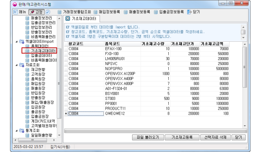Viewport: 261px width, 152px height.
Task: Click the instruction box scroll-down arrow
Action: (x=243, y=38)
